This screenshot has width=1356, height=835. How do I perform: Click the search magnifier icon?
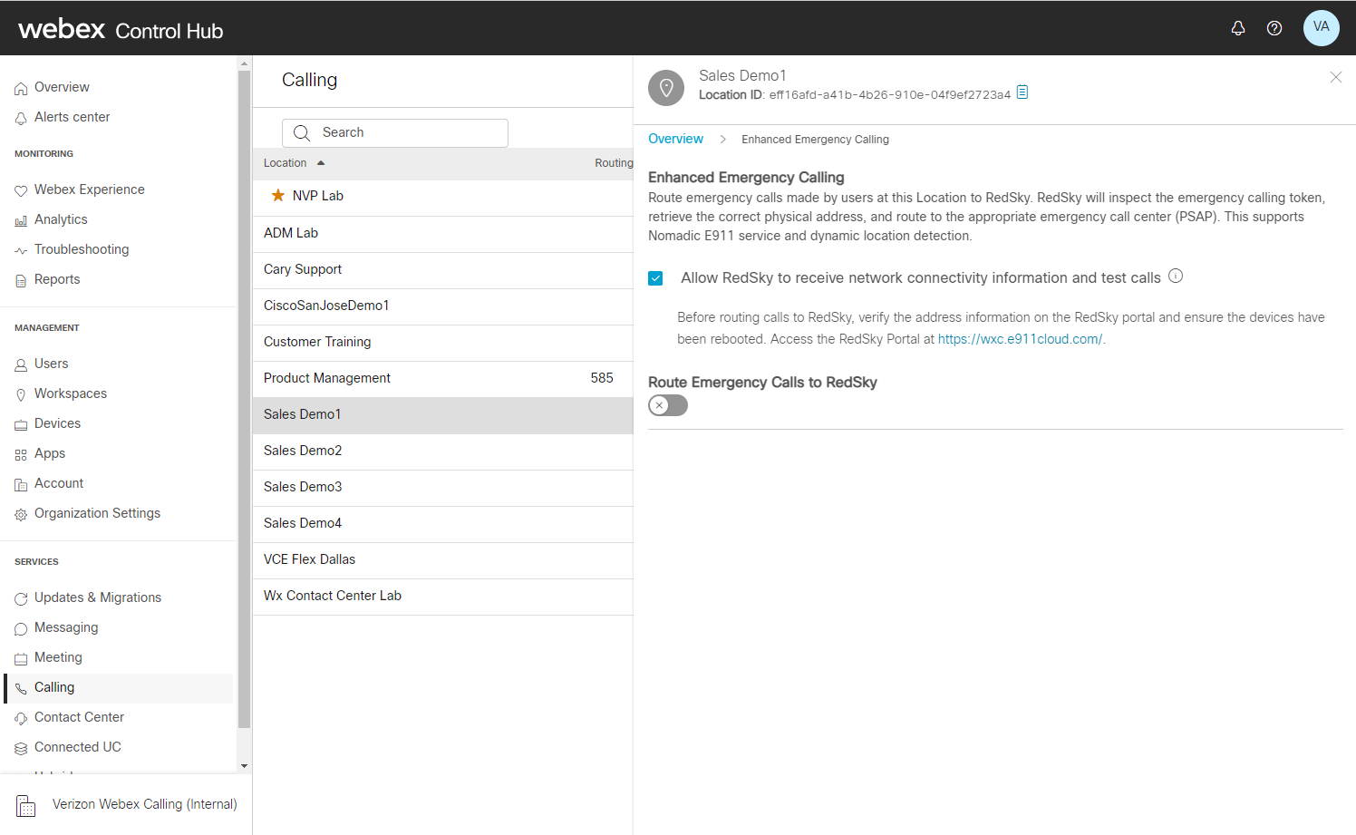[302, 133]
